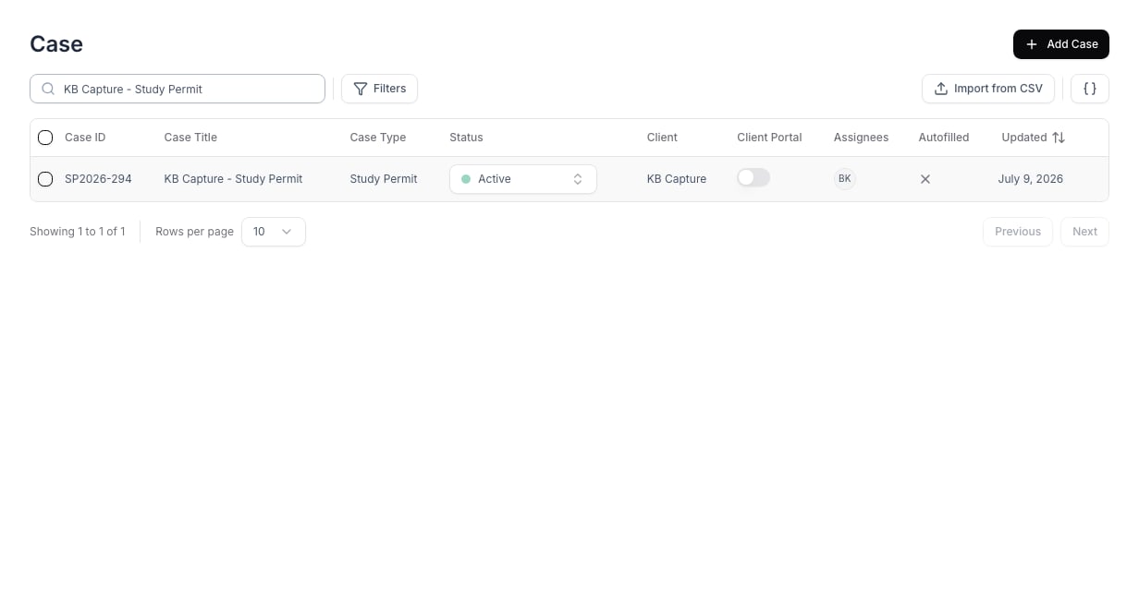
Task: Click the BK assignee avatar
Action: coord(844,179)
